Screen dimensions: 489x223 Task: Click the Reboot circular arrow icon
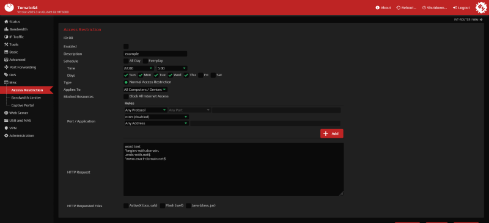pyautogui.click(x=399, y=8)
